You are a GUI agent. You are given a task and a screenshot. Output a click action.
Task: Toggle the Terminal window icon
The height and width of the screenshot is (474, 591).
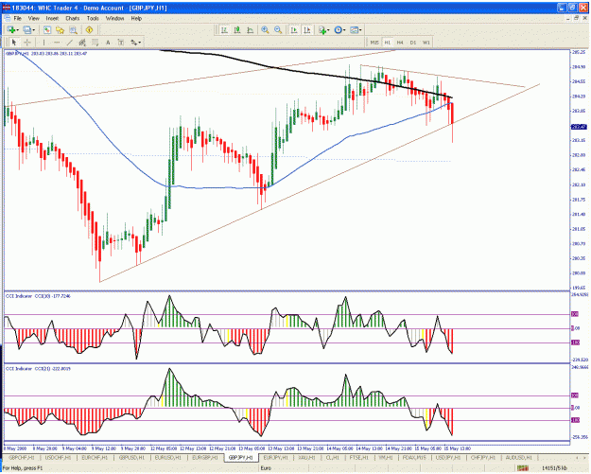coord(73,29)
